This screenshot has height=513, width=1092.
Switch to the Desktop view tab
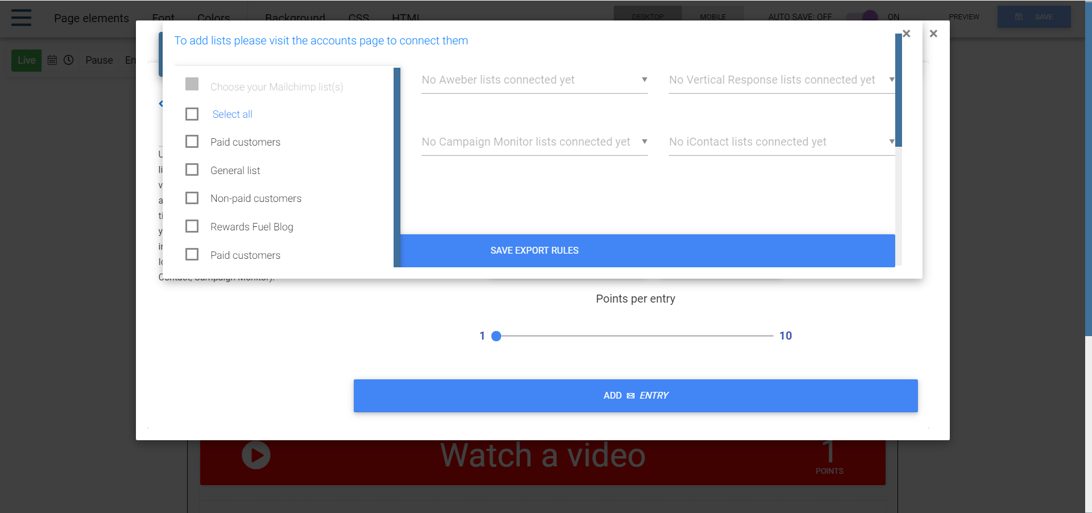[x=648, y=17]
